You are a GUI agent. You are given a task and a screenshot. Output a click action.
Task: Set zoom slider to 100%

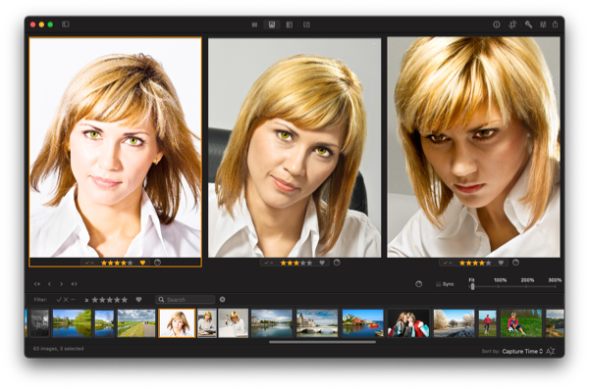[x=499, y=286]
